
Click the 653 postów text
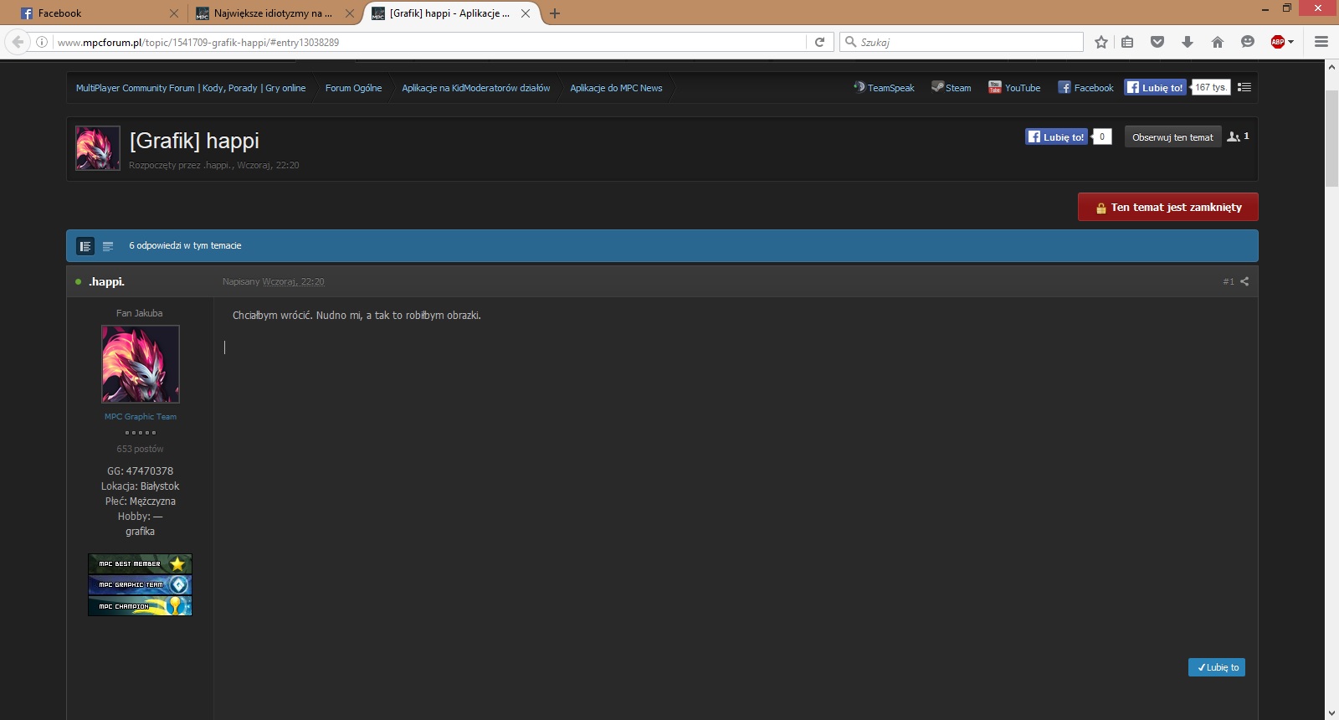pos(141,449)
